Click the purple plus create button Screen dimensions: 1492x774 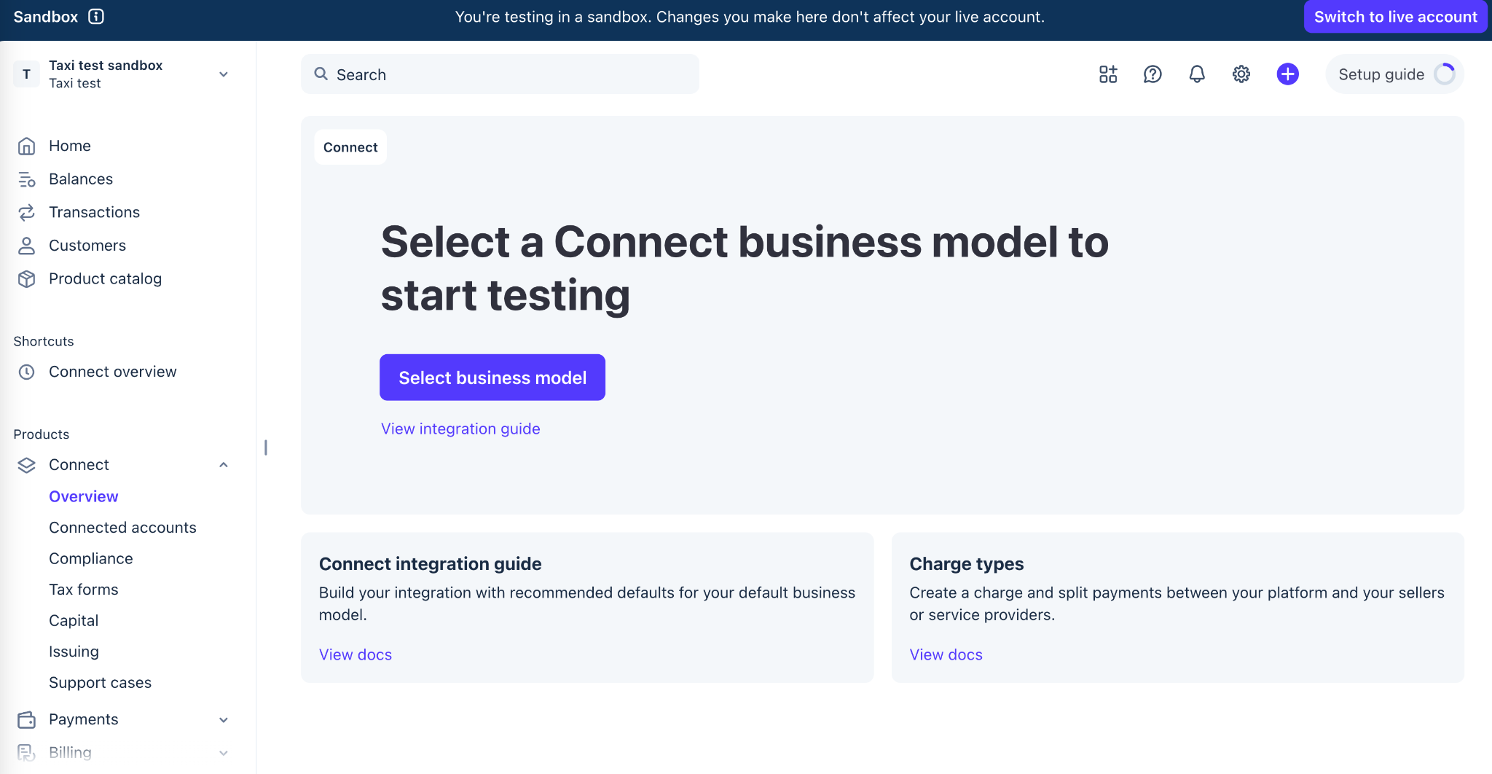(x=1287, y=74)
